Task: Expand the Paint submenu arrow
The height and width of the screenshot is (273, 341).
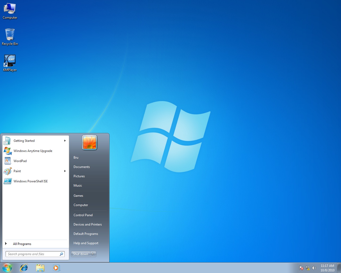Action: point(65,171)
